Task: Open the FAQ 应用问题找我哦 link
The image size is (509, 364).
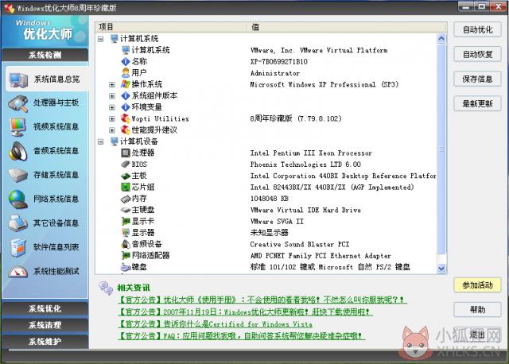Action: coord(241,336)
